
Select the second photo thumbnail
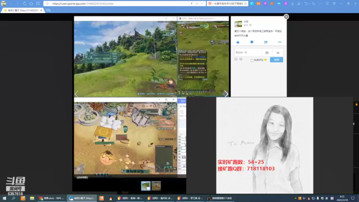156,186
